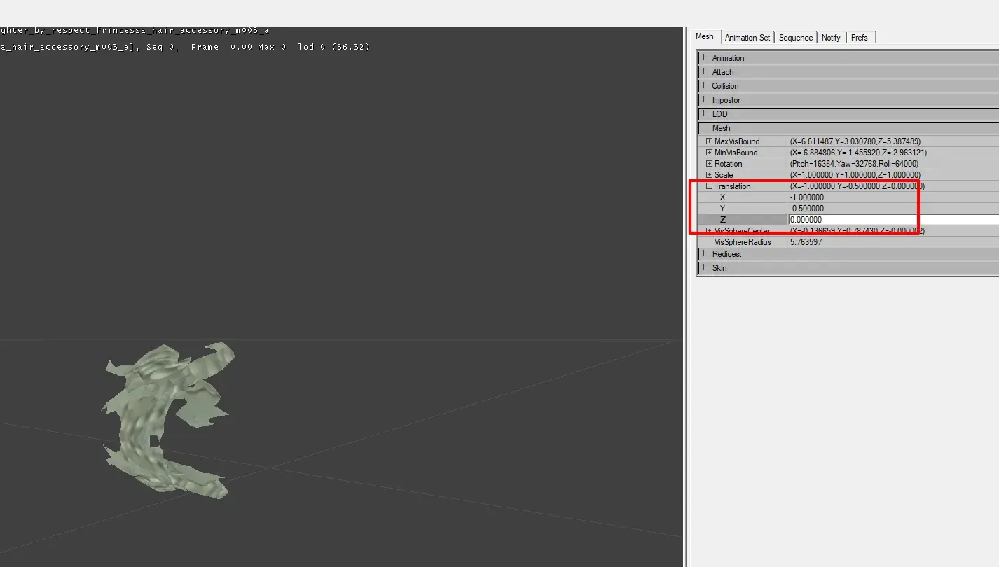Open the Notify tab
This screenshot has width=999, height=567.
click(x=831, y=38)
